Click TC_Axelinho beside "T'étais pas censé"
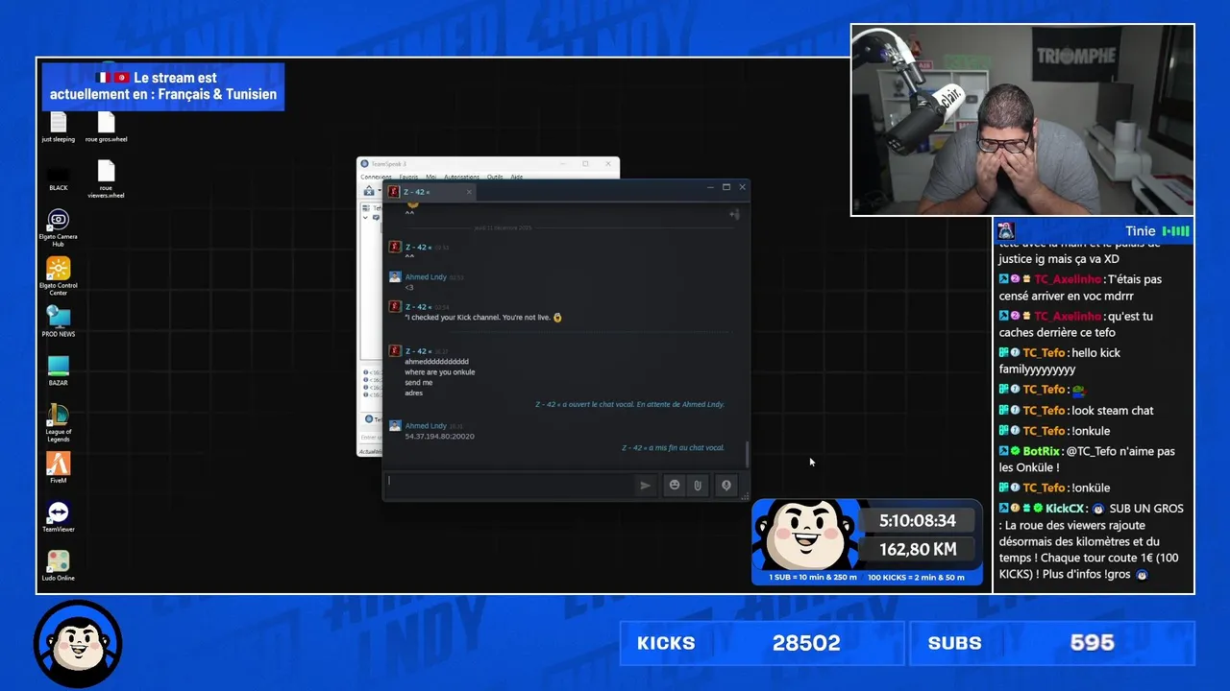 pos(1068,279)
